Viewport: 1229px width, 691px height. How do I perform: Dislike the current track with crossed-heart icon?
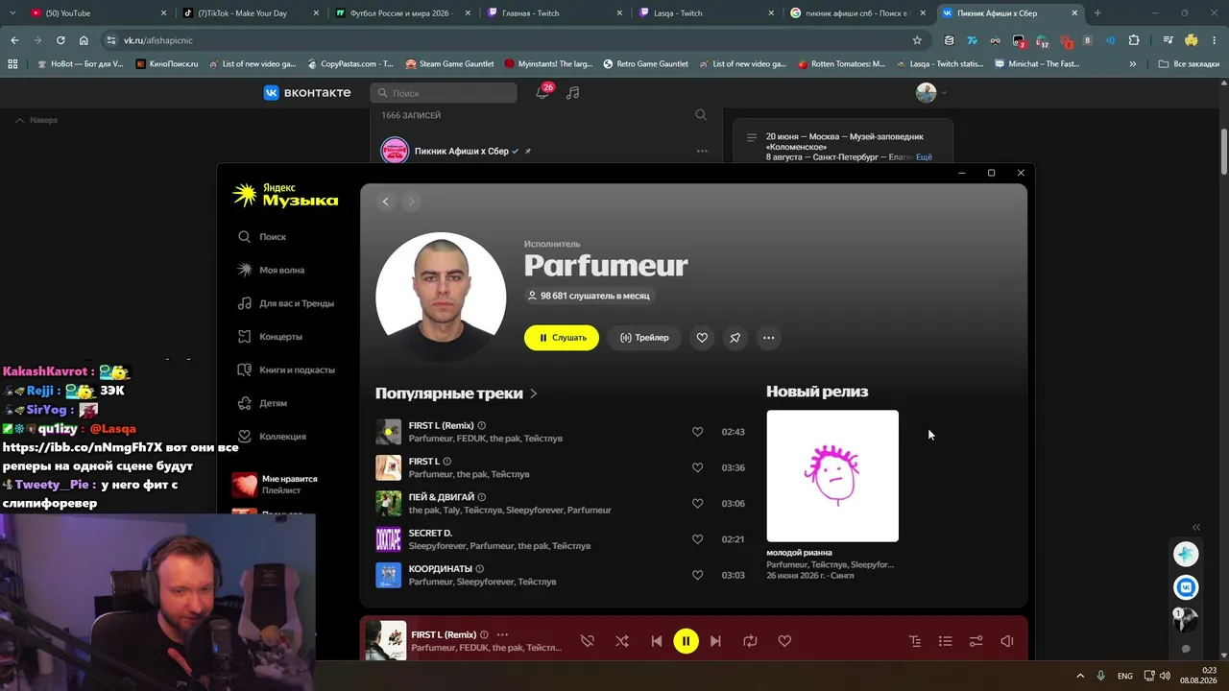pos(588,641)
